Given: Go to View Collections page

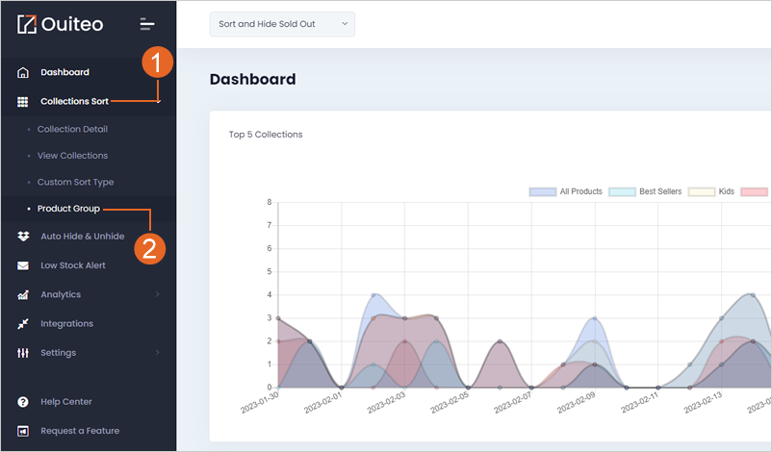Looking at the screenshot, I should click(72, 156).
